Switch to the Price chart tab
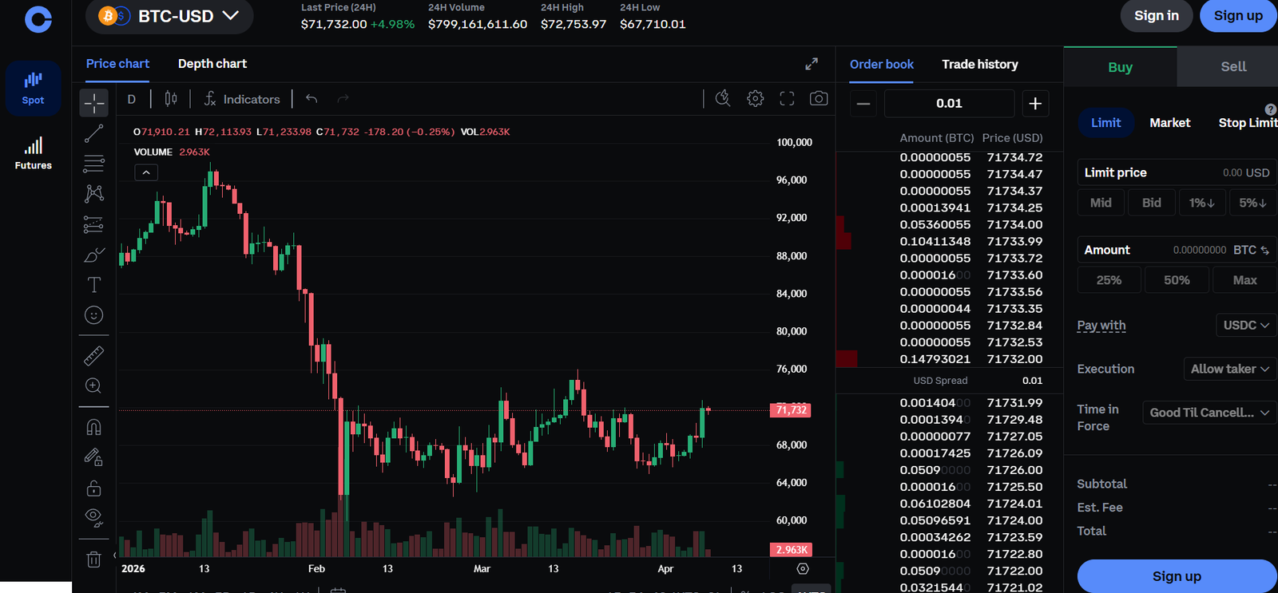 click(x=117, y=64)
